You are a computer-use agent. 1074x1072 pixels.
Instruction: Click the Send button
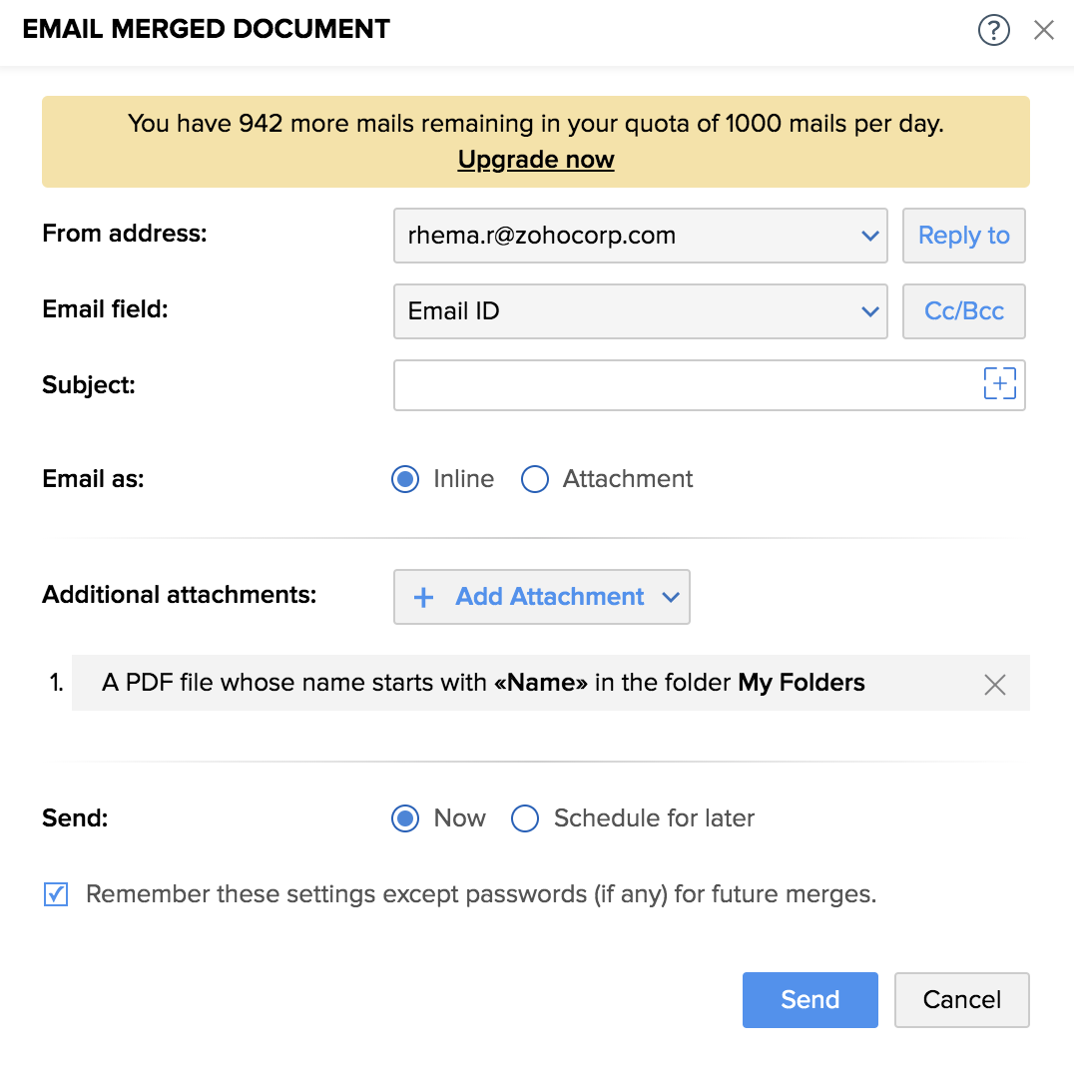(809, 999)
